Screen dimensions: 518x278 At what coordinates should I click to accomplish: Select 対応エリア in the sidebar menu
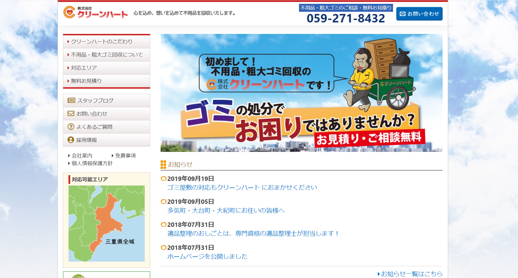coord(84,68)
